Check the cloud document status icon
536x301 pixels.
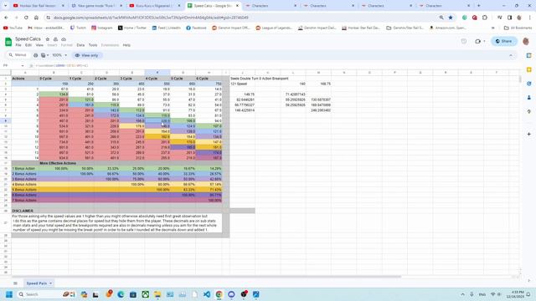tap(64, 39)
